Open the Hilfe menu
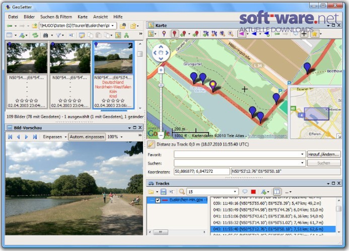Image resolution: width=349 pixels, height=251 pixels. coord(118,17)
